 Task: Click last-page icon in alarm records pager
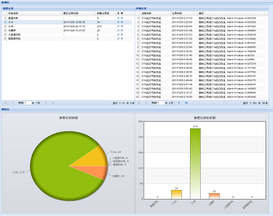pos(53,103)
